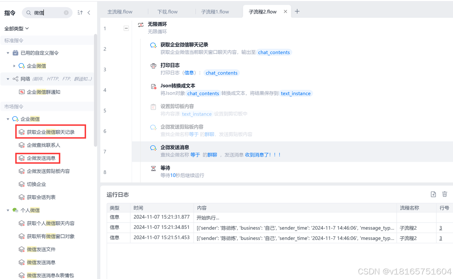The height and width of the screenshot is (279, 453).
Task: Collapse the 已用的自定义指令 tree node
Action: point(8,53)
